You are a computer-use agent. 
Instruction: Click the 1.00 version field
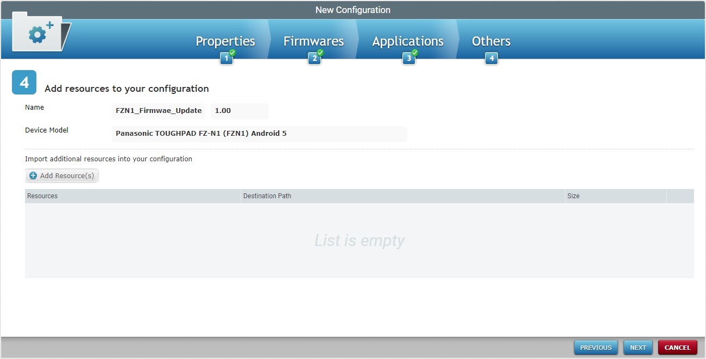[x=239, y=111]
